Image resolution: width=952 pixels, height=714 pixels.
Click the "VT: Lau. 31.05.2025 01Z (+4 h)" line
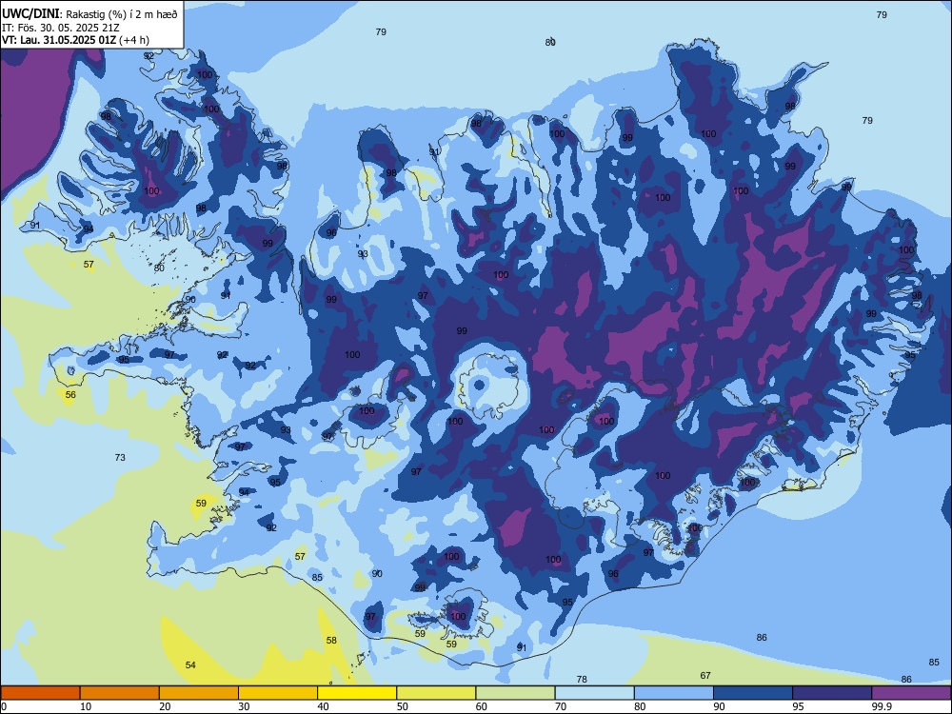pos(75,40)
